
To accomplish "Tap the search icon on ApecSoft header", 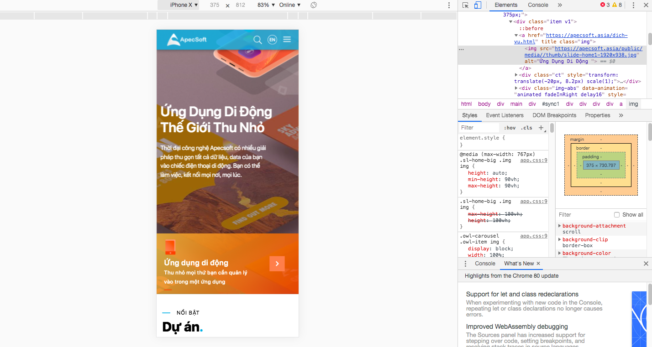I will click(258, 40).
